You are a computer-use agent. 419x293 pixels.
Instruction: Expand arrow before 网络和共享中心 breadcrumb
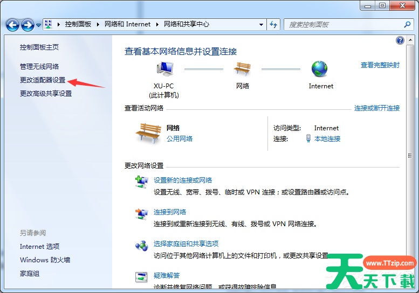[x=157, y=25]
